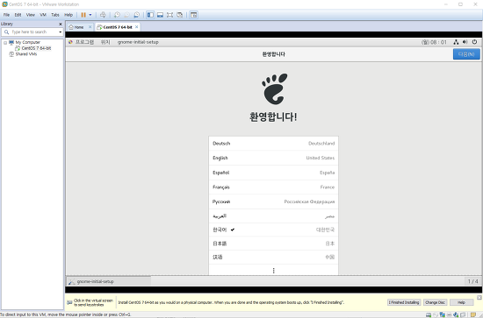Select My Computer in the library
Image resolution: width=483 pixels, height=318 pixels.
(28, 42)
